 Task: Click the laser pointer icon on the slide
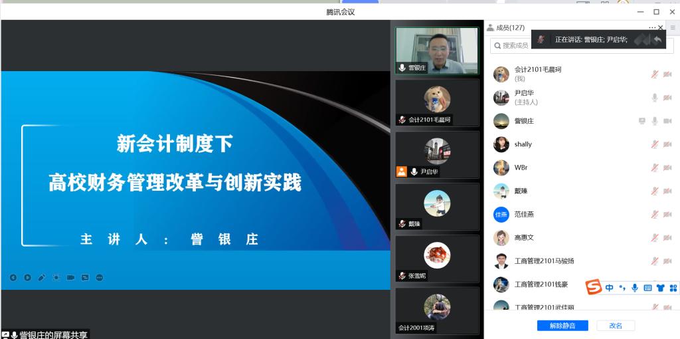coord(56,277)
